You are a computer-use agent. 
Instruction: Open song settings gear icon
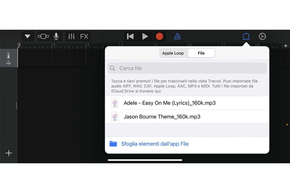point(262,36)
